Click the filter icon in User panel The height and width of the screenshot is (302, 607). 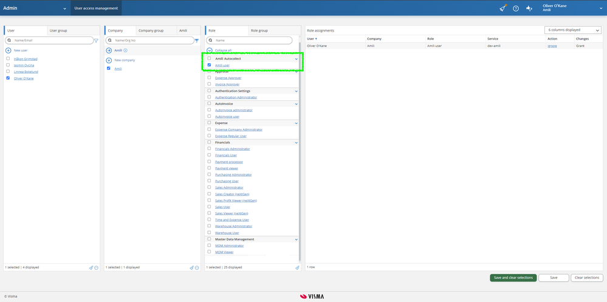click(x=97, y=40)
